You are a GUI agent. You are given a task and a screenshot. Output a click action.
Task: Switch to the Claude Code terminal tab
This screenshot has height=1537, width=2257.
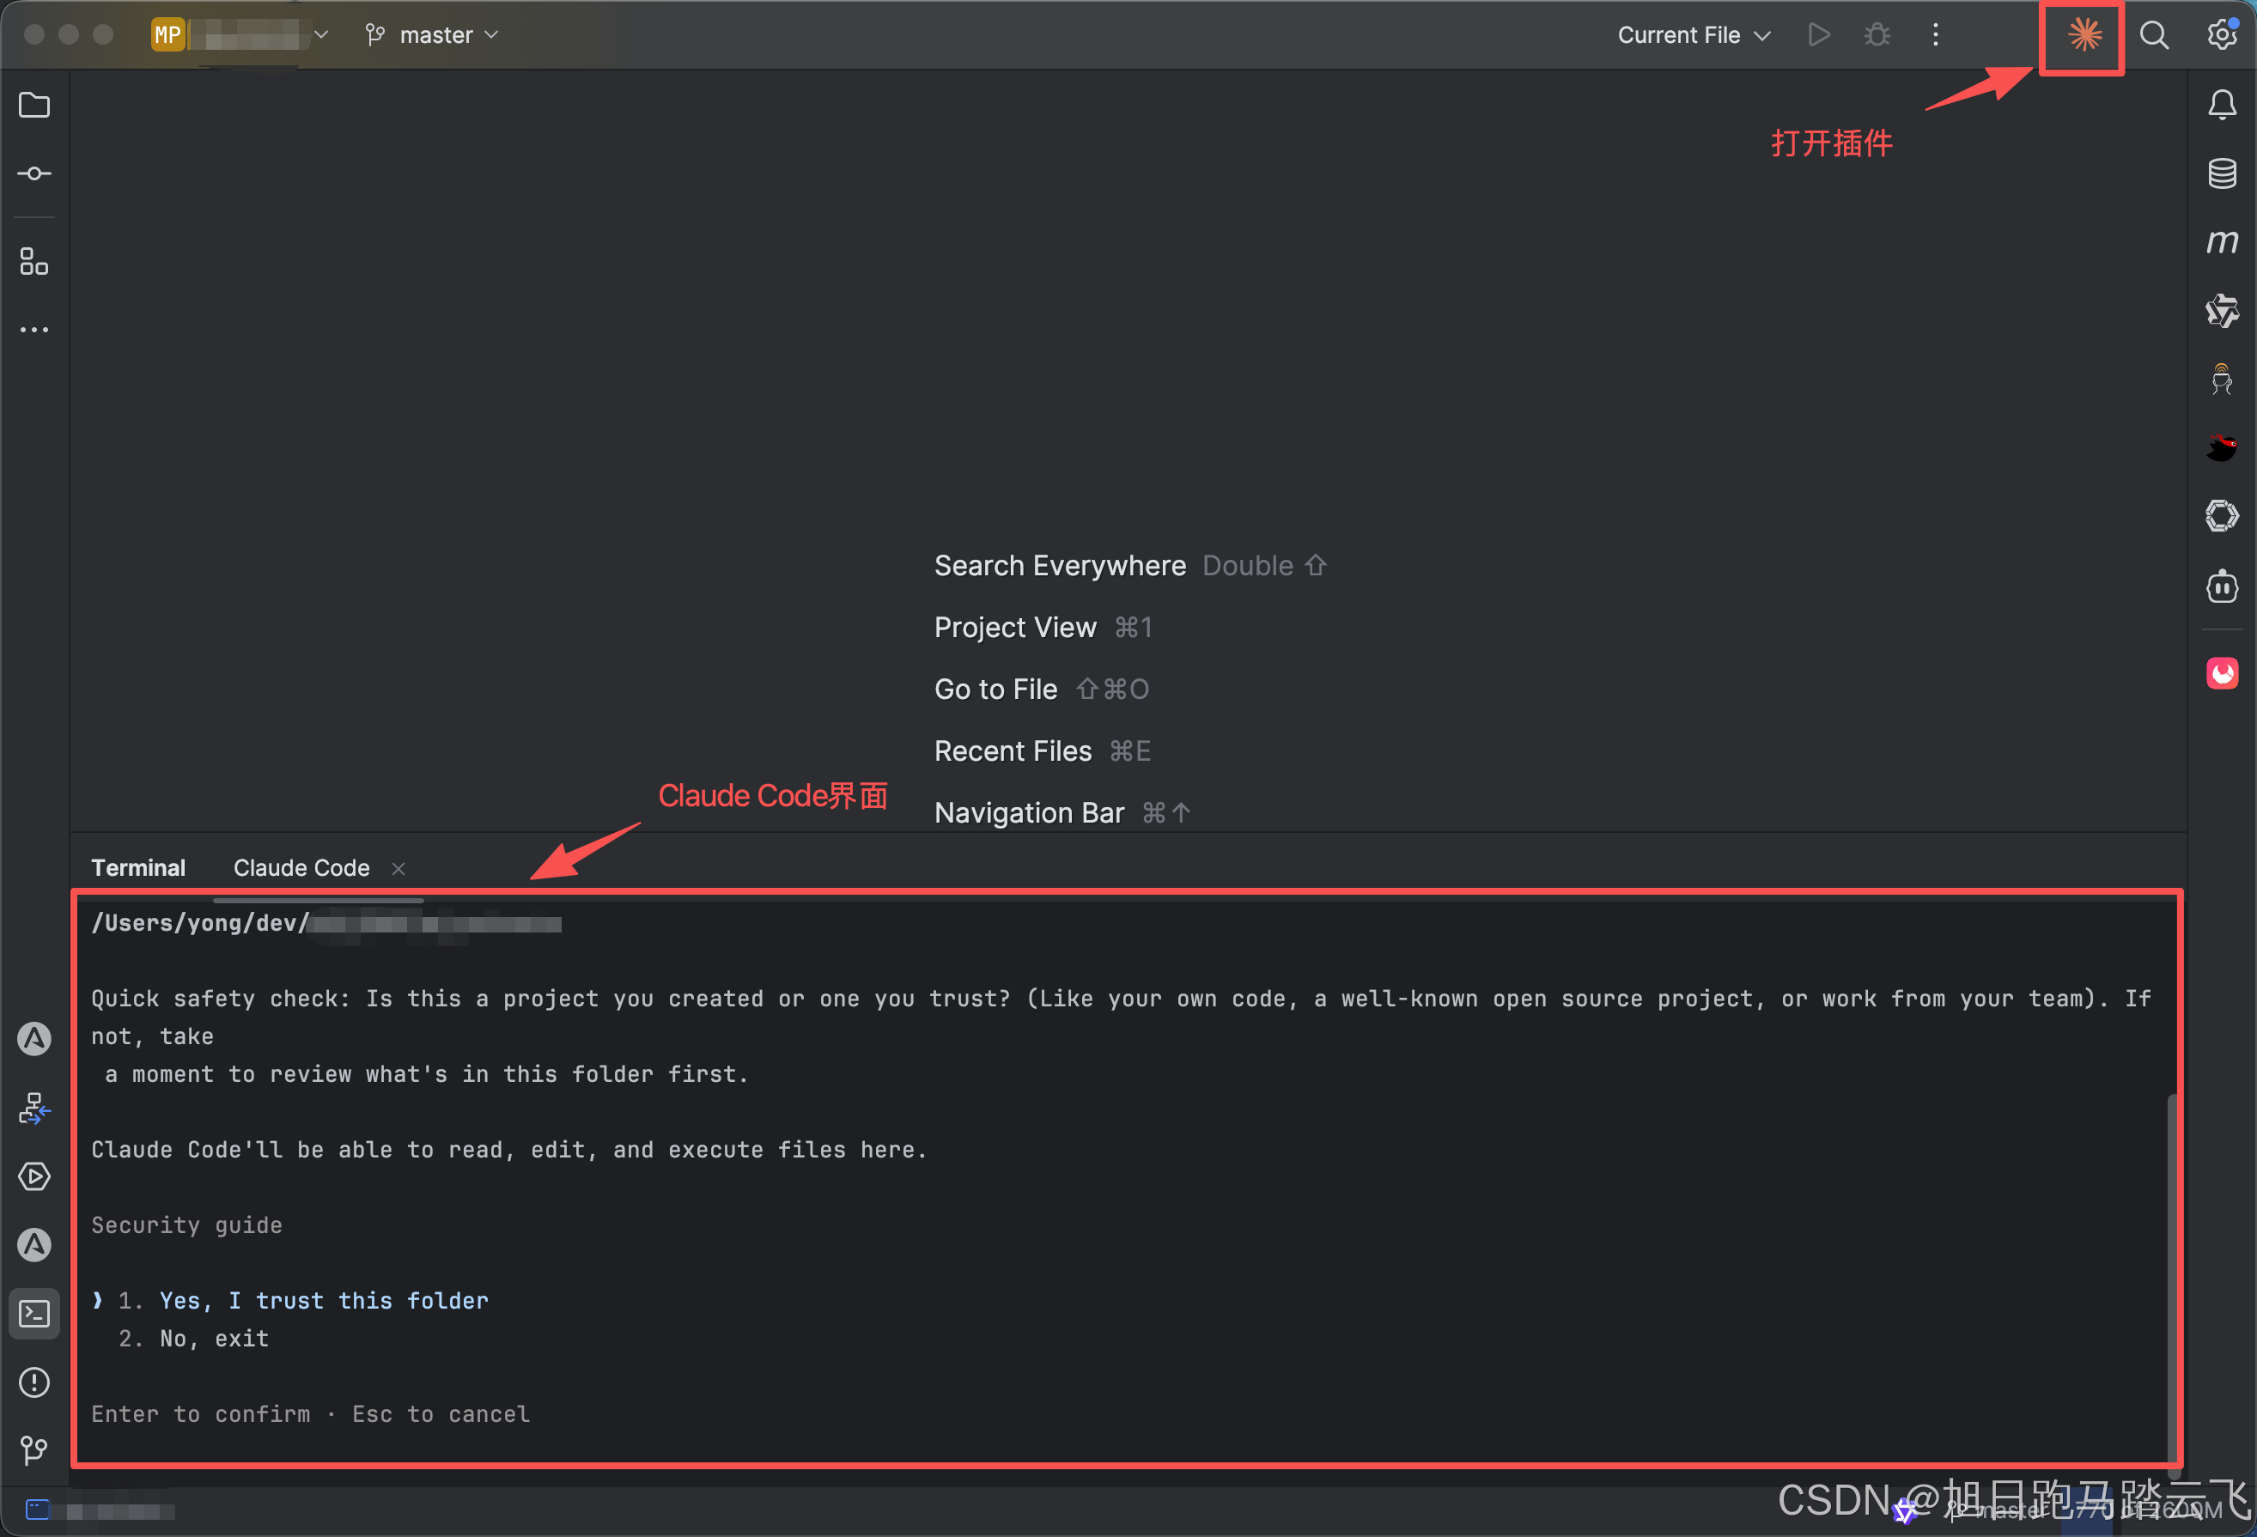(301, 868)
